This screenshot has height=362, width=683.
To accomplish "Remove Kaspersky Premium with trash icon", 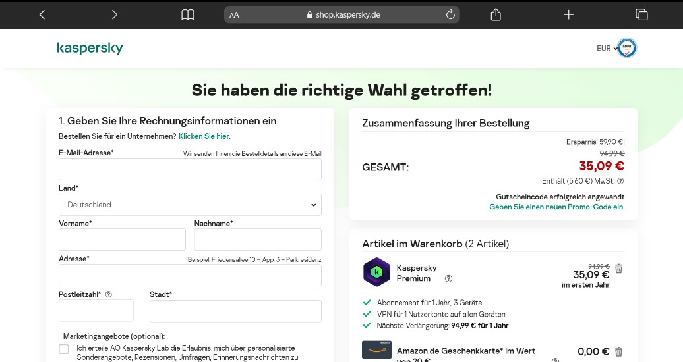I will (x=618, y=269).
